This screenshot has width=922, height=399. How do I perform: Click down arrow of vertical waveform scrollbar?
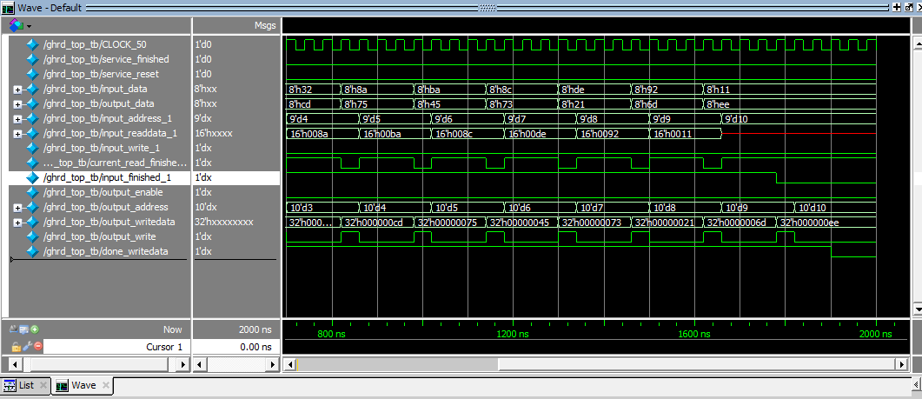(x=916, y=309)
